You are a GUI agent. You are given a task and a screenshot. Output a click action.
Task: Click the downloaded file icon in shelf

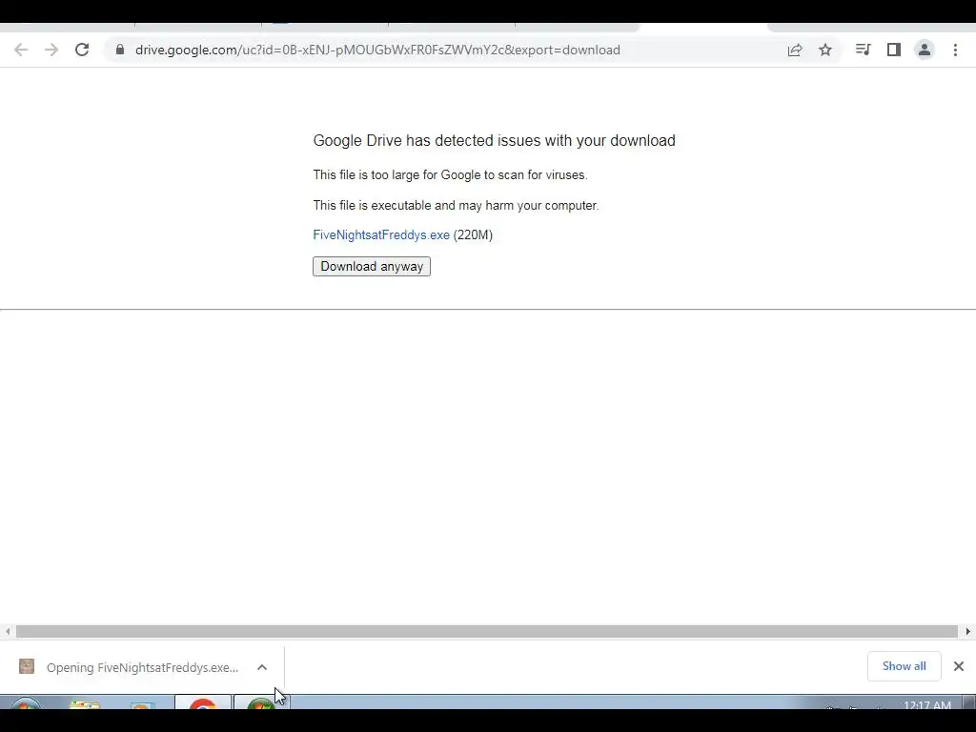(27, 666)
